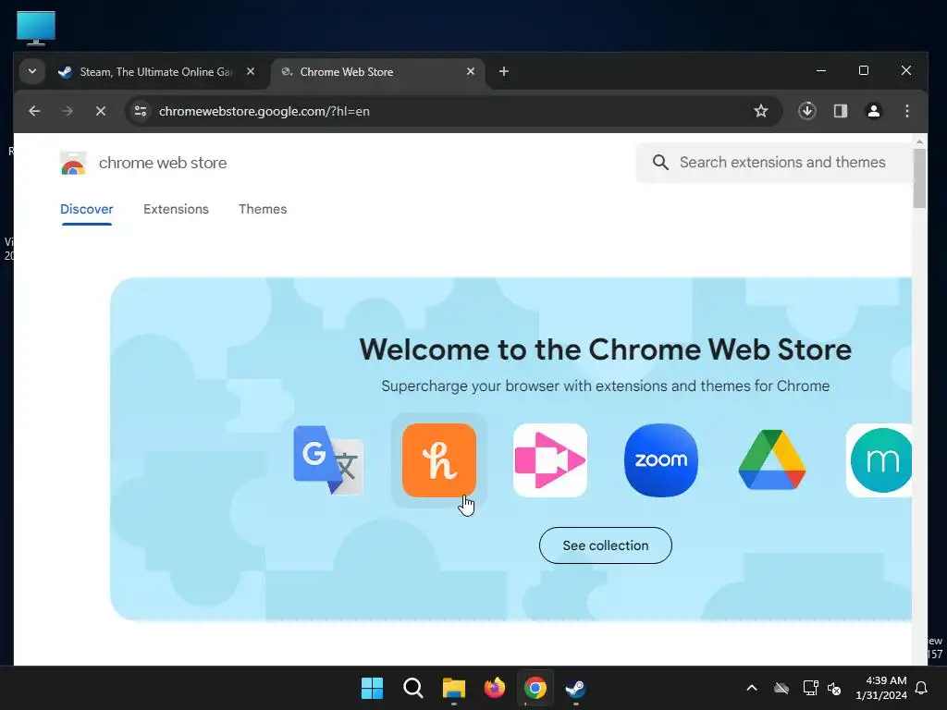Click the See collection button

coord(605,545)
